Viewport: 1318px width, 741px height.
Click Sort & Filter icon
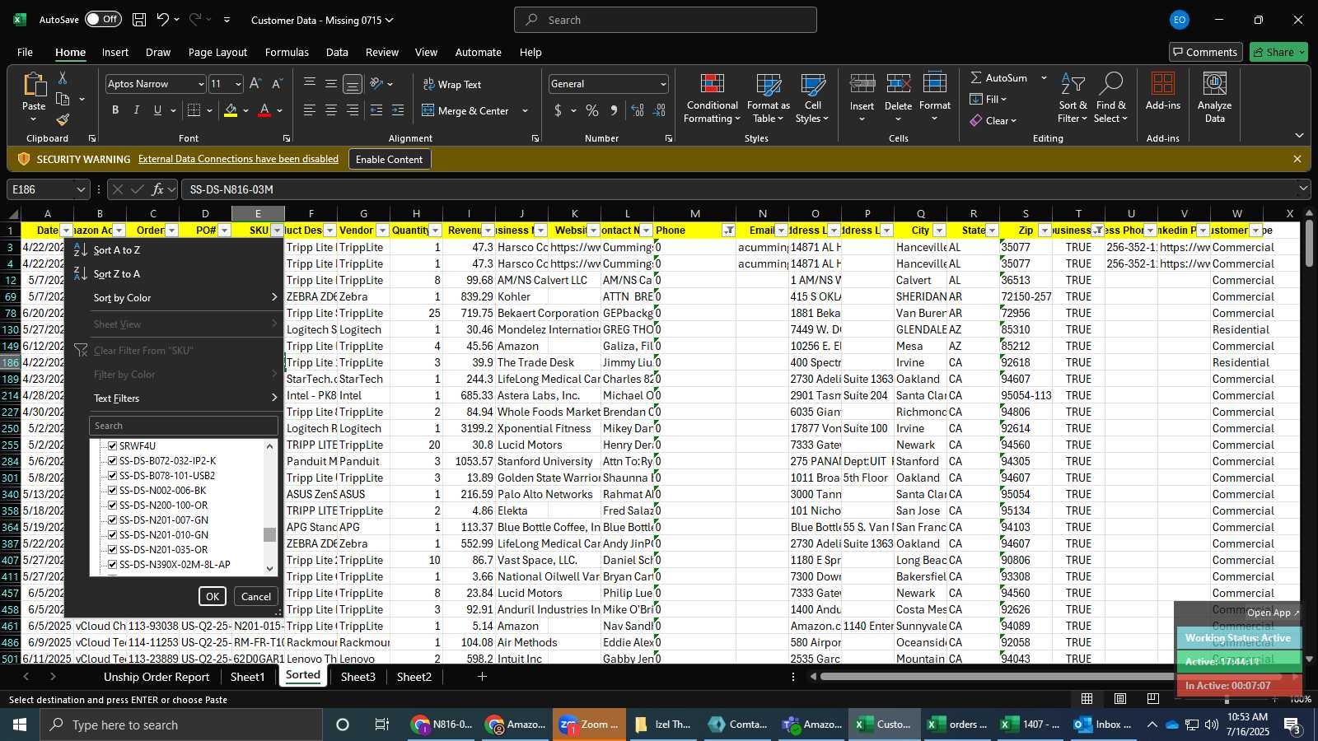pos(1073,99)
